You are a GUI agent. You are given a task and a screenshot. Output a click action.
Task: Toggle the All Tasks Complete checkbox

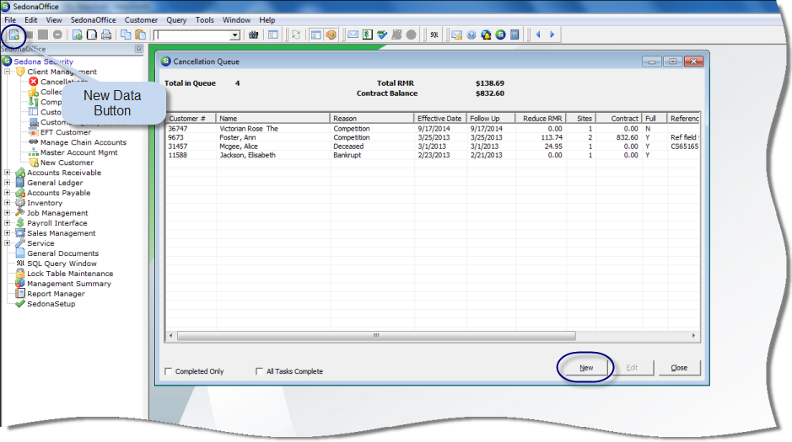[259, 371]
